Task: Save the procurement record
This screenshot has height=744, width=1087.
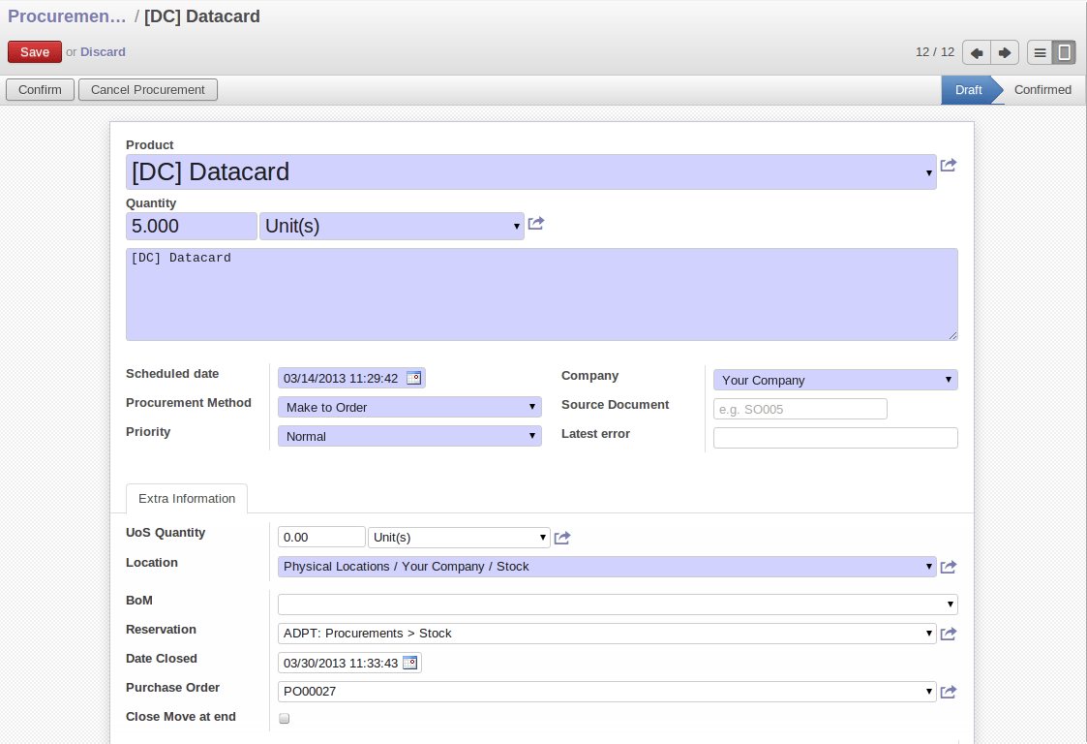Action: [34, 51]
